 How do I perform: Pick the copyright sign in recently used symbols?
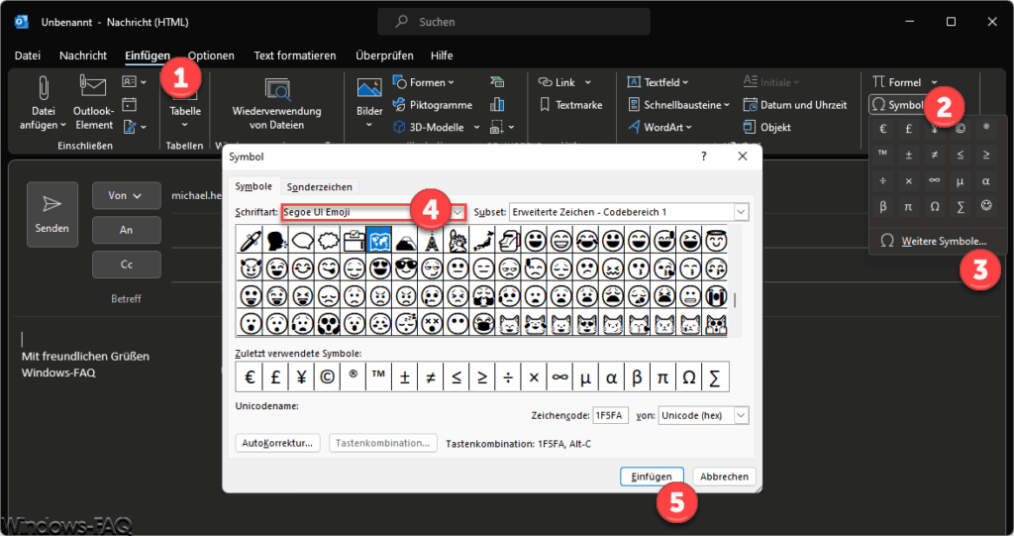point(327,376)
